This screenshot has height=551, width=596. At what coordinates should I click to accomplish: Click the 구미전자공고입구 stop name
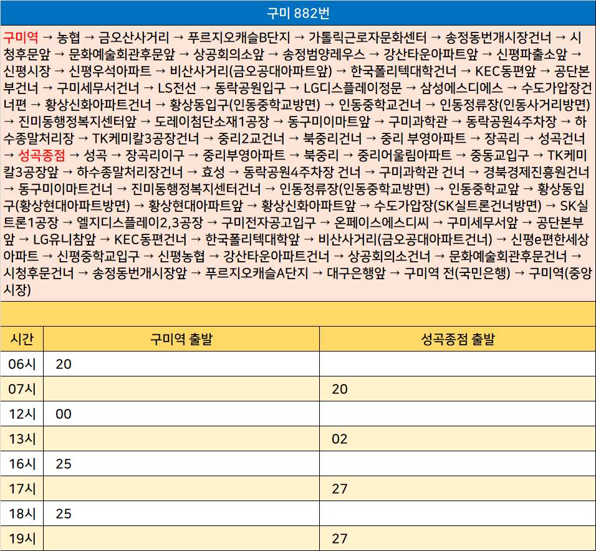(x=268, y=223)
